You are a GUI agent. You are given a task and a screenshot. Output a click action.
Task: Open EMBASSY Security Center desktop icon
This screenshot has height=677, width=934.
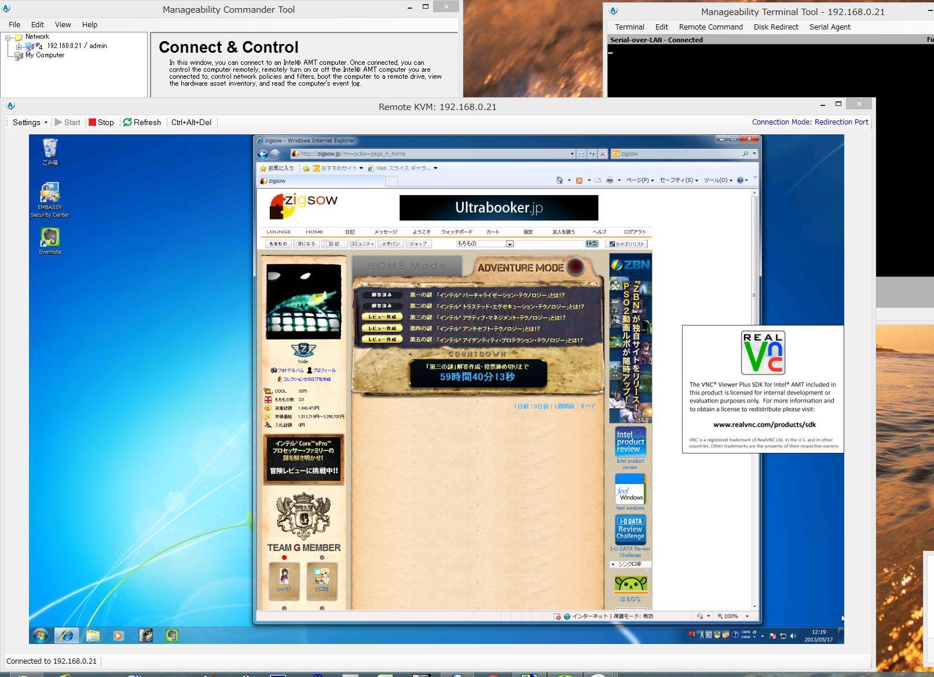coord(50,200)
